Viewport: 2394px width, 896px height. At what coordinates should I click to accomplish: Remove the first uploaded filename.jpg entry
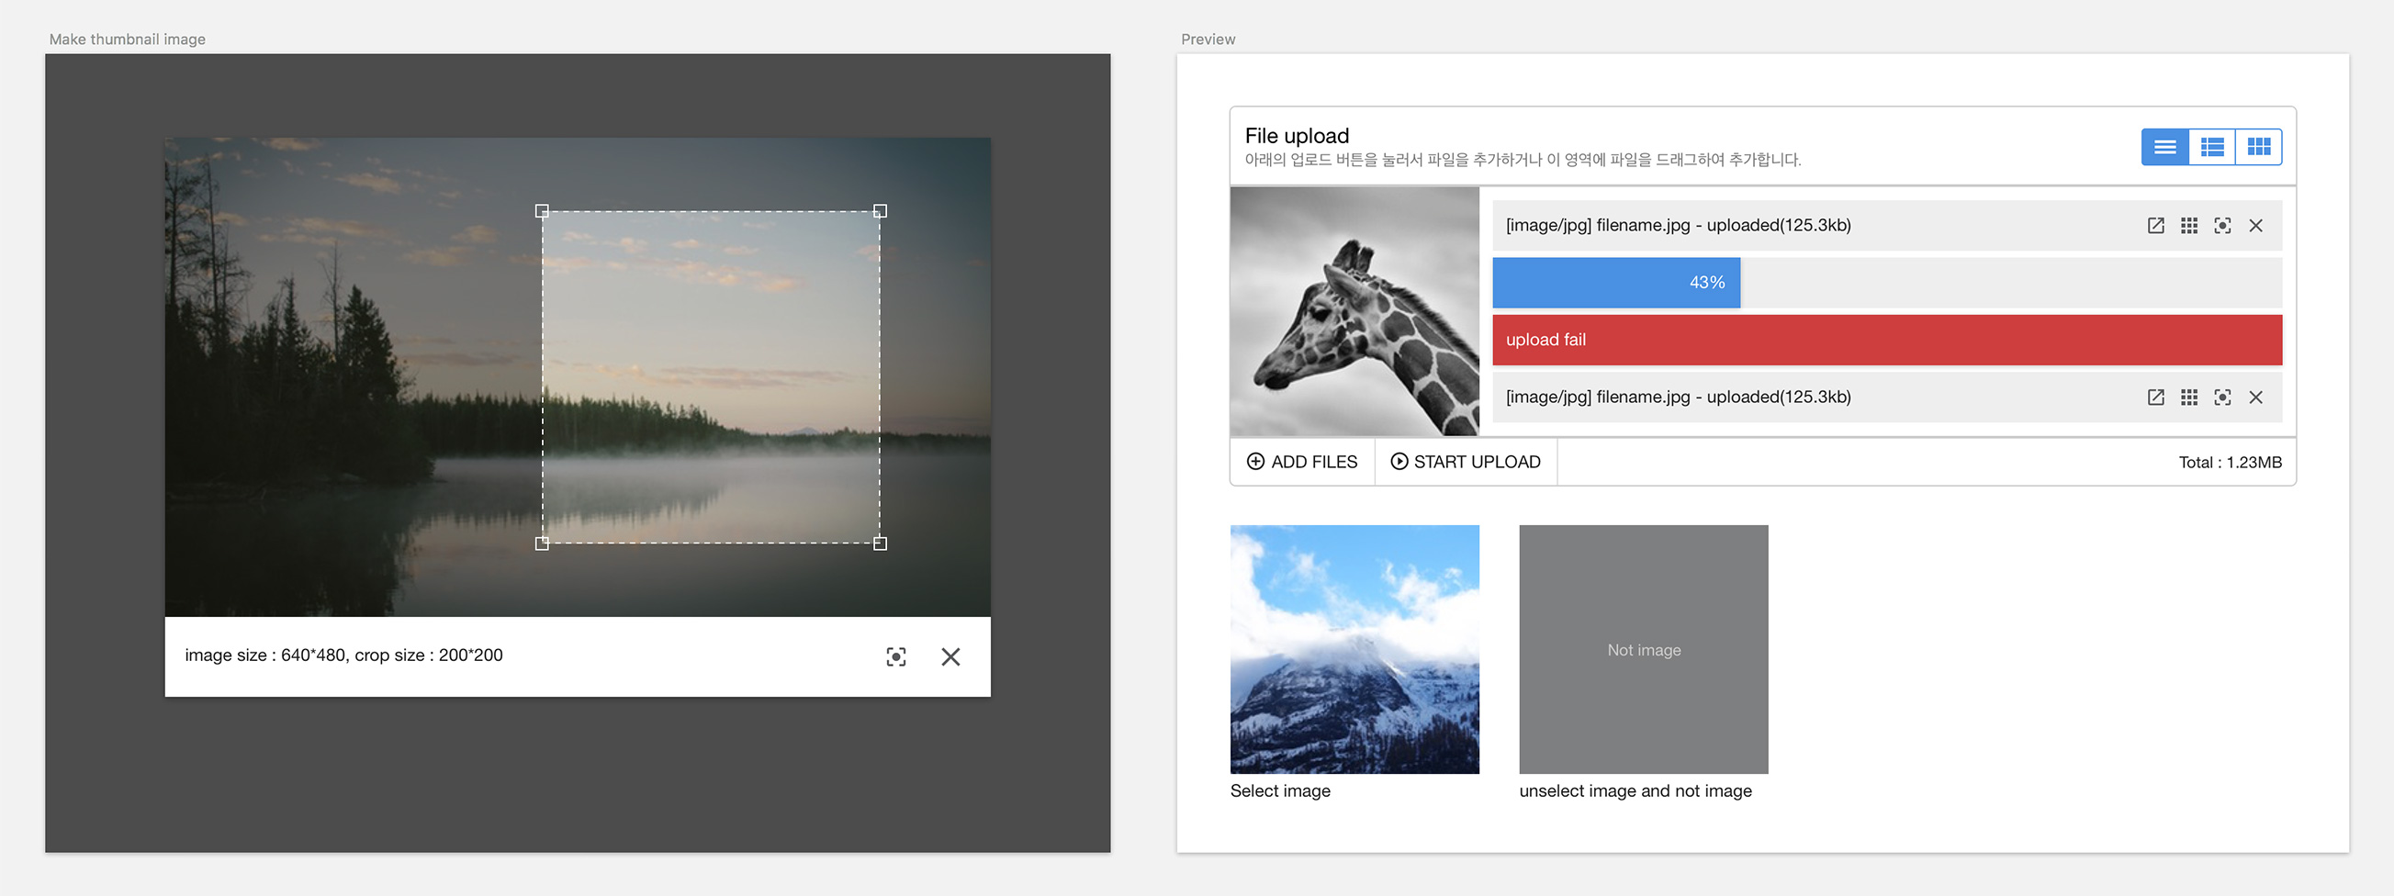pyautogui.click(x=2255, y=226)
